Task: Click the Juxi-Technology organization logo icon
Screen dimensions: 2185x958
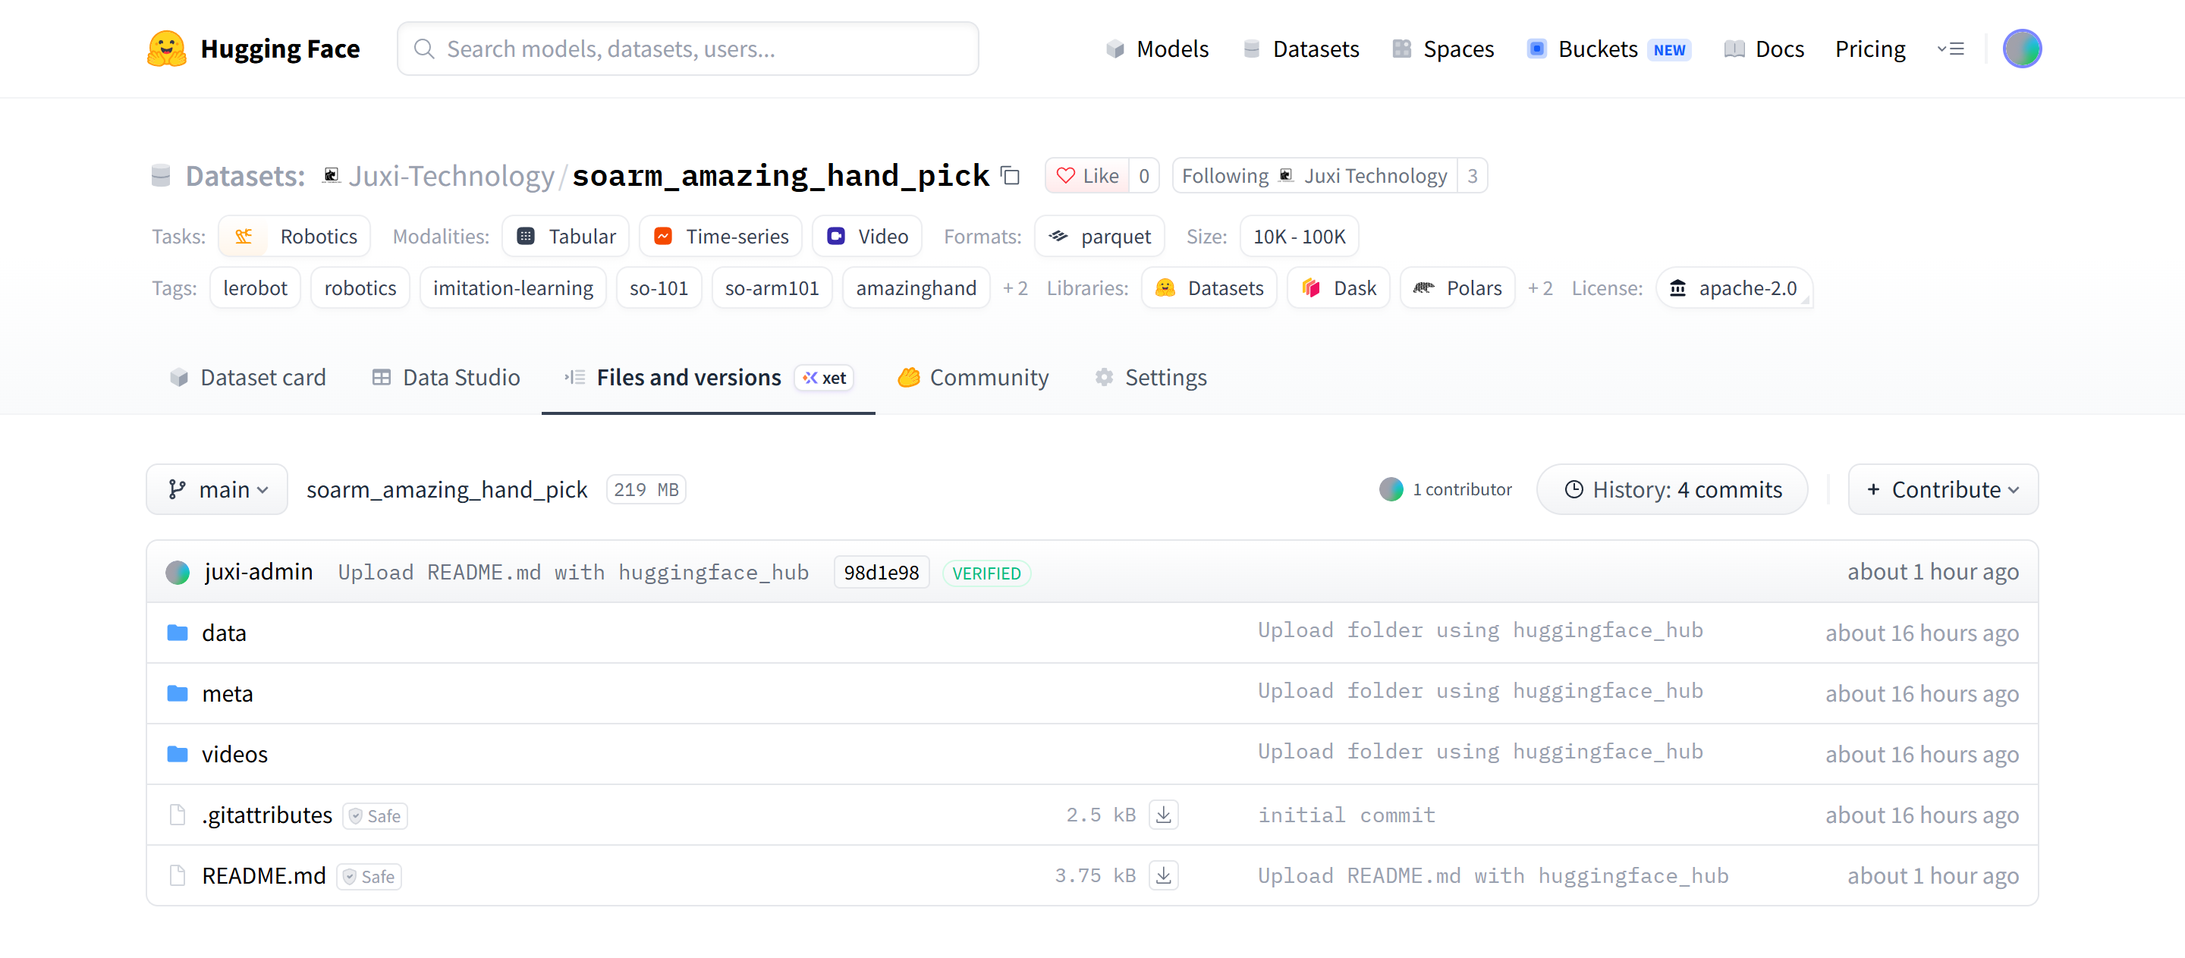Action: [x=331, y=175]
